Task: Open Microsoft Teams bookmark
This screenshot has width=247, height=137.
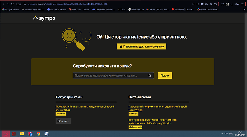Action: pos(57,9)
